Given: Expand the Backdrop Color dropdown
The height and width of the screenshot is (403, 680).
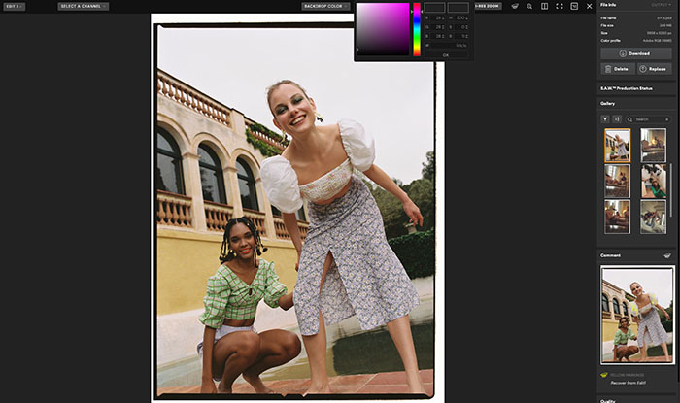Looking at the screenshot, I should coord(327,6).
